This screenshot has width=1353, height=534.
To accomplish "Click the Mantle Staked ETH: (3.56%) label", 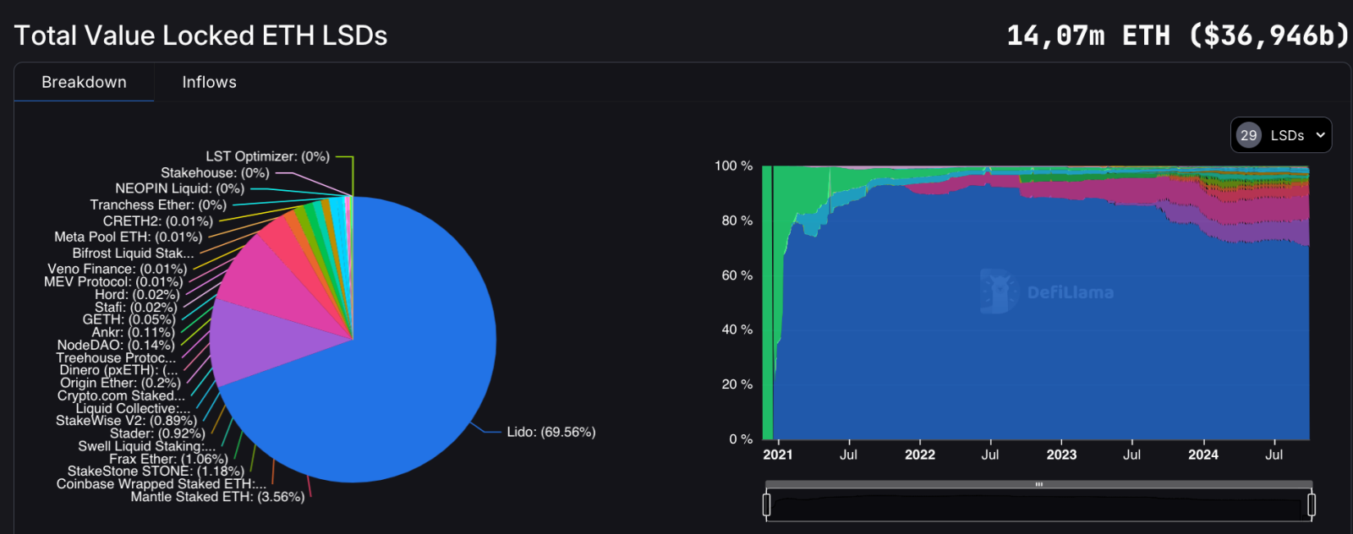I will [217, 497].
